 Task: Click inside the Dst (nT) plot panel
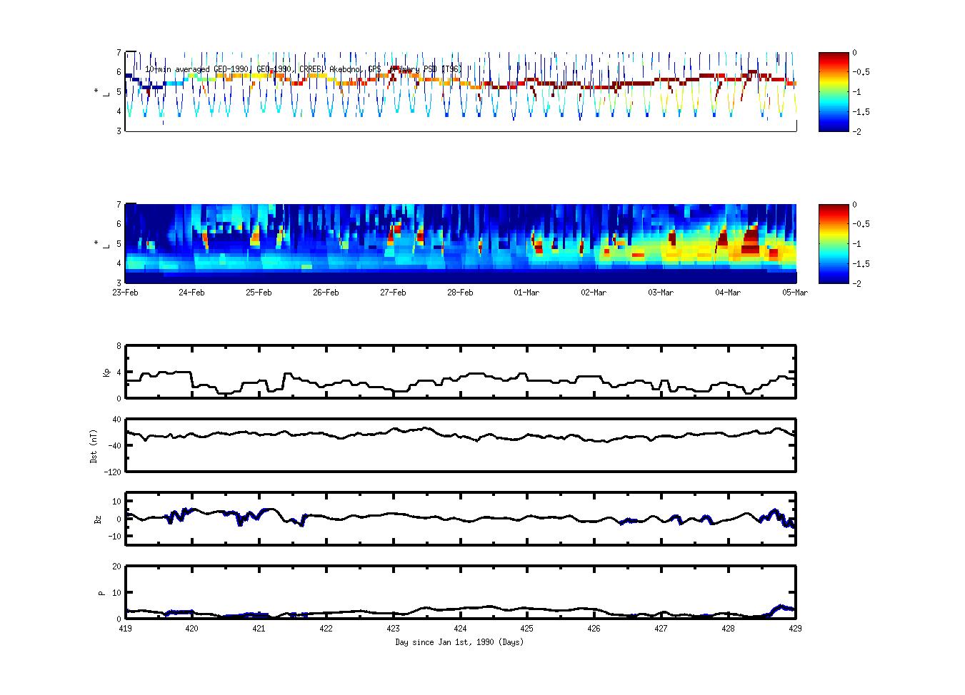pyautogui.click(x=461, y=445)
